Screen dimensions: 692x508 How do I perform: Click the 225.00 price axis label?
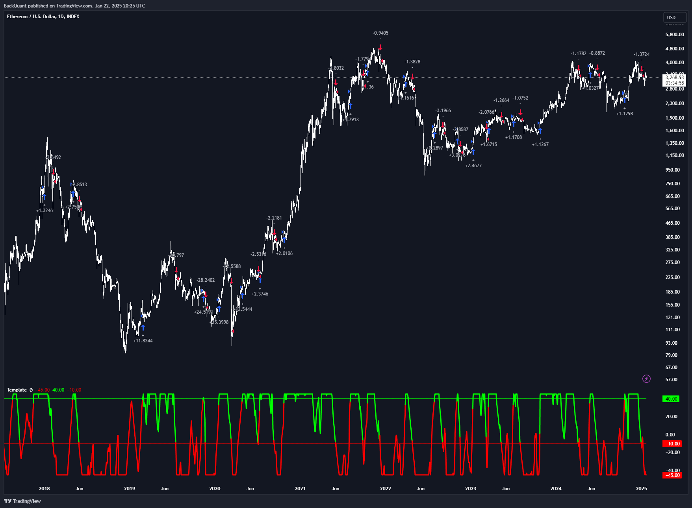[673, 277]
